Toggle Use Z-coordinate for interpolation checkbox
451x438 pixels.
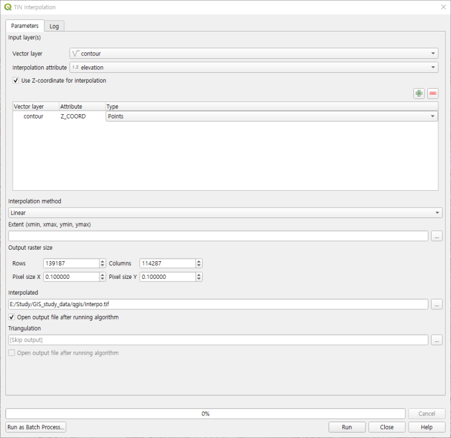(16, 81)
